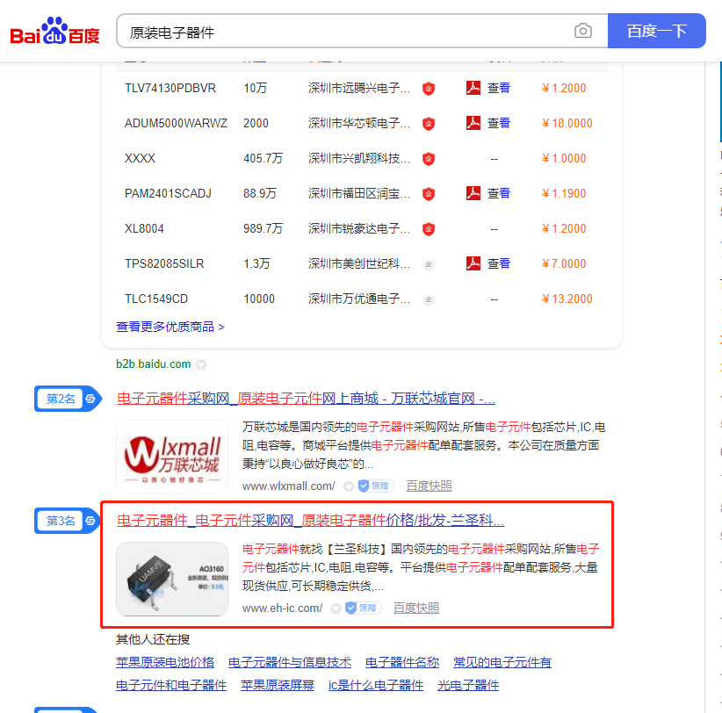Click quantity 989.7万
The height and width of the screenshot is (713, 722).
click(263, 229)
